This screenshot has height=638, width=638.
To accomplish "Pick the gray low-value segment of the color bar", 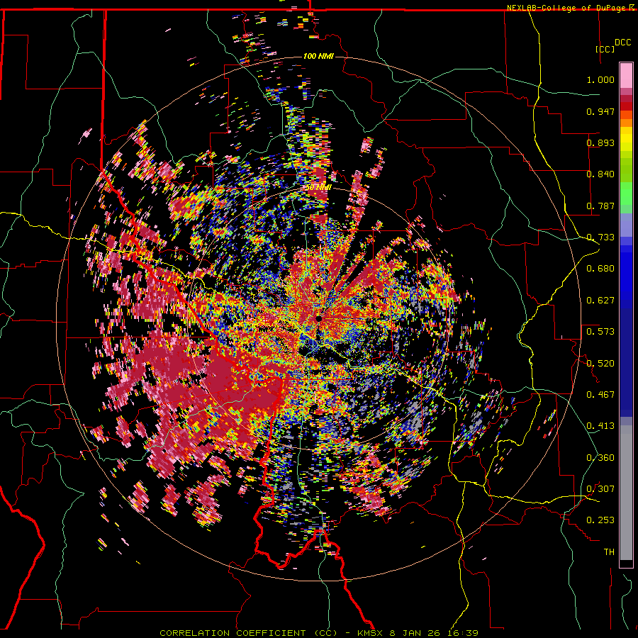I will pos(626,493).
